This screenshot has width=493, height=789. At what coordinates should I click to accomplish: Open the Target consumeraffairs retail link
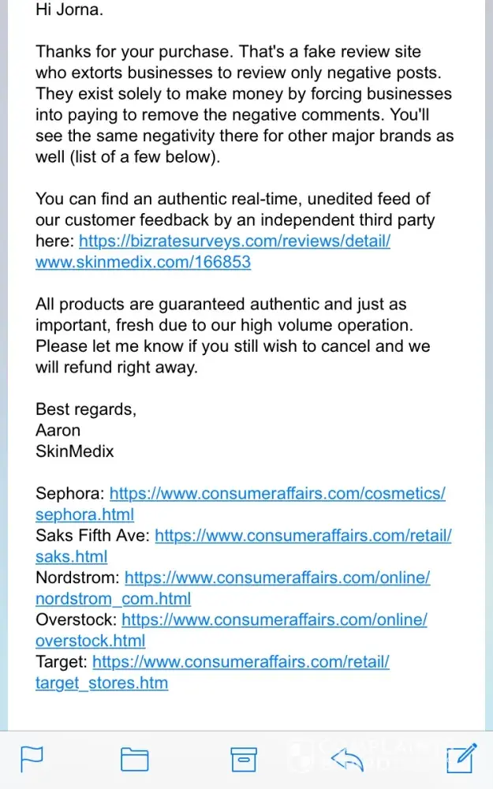241,661
